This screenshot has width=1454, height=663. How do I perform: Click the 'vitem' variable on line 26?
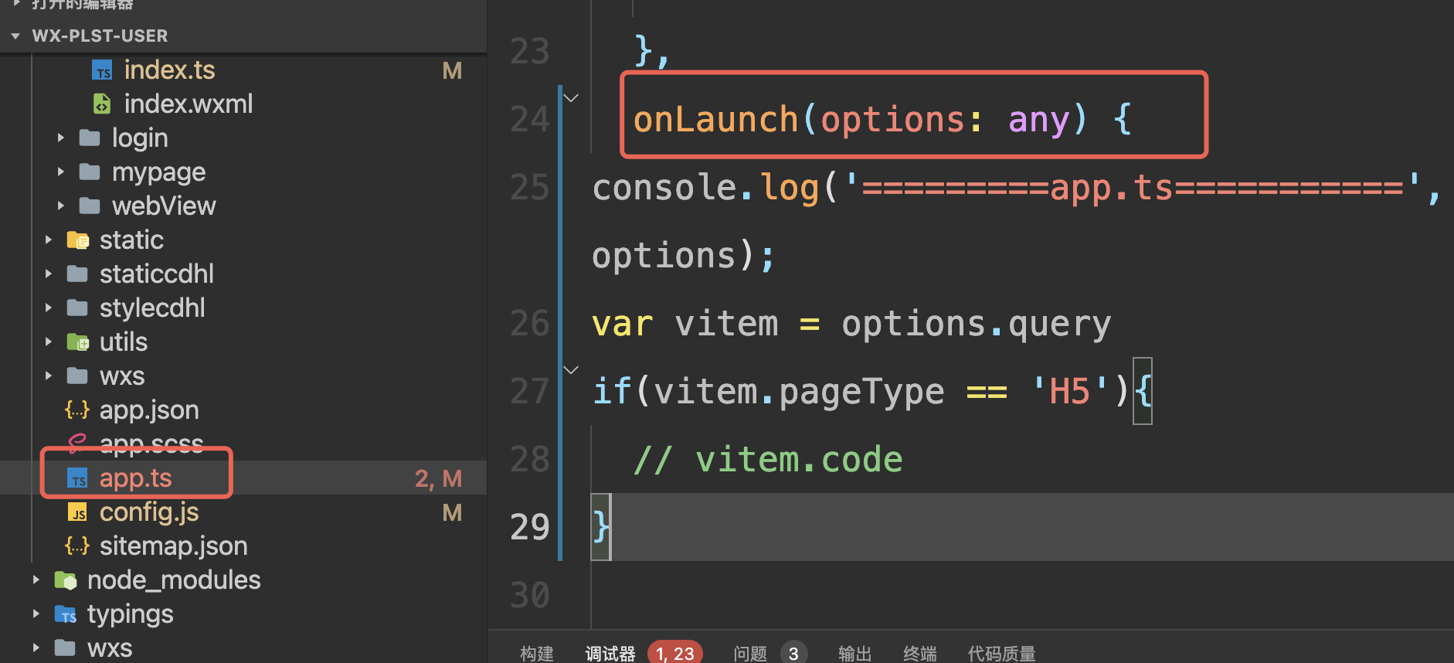click(x=726, y=323)
